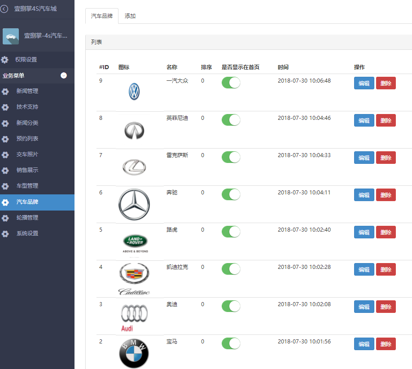Click the 壹捌掌4S汽车城 header title
Image resolution: width=412 pixels, height=369 pixels.
pyautogui.click(x=35, y=9)
